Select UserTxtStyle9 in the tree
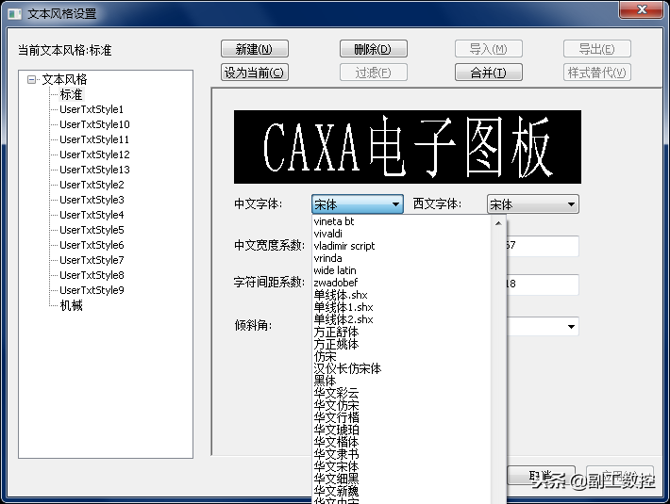Image resolution: width=670 pixels, height=504 pixels. click(92, 290)
